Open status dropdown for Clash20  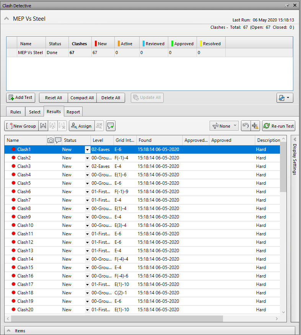pos(88,310)
